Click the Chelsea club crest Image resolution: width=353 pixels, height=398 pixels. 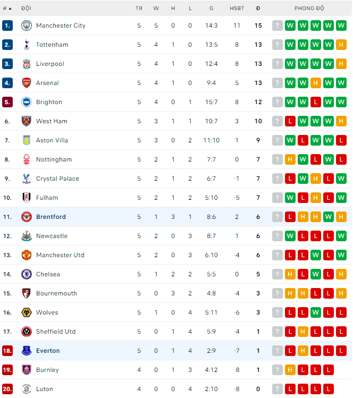(x=27, y=274)
